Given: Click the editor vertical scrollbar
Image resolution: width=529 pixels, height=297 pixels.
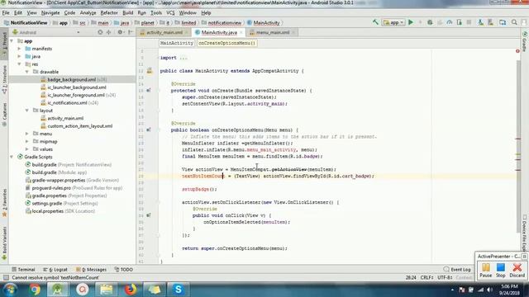Looking at the screenshot, I should 518,147.
